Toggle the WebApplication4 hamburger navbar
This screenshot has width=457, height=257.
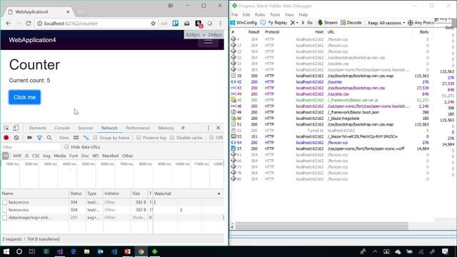(x=208, y=41)
